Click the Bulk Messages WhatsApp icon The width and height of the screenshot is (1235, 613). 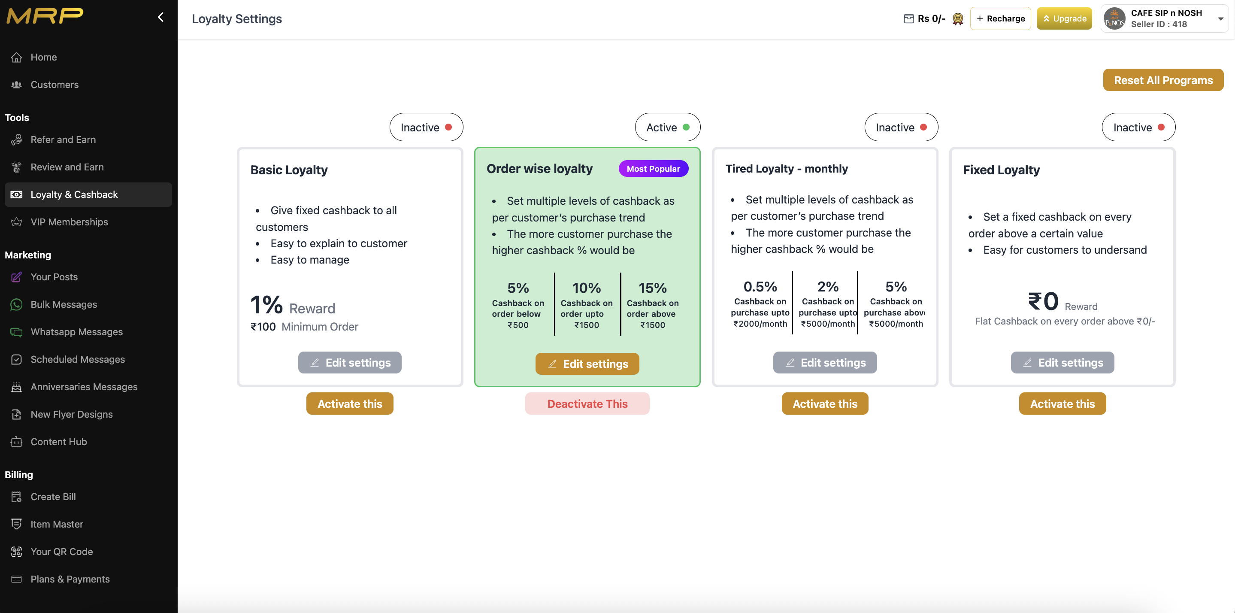pyautogui.click(x=16, y=305)
